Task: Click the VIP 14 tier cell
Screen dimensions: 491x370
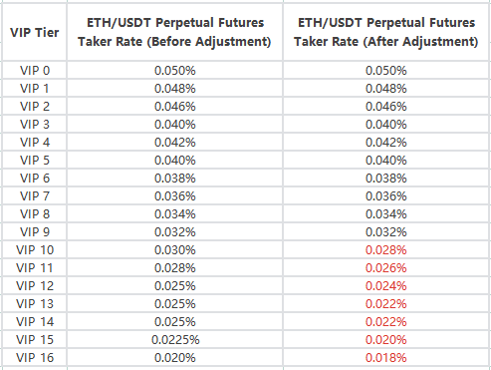Action: pyautogui.click(x=35, y=322)
